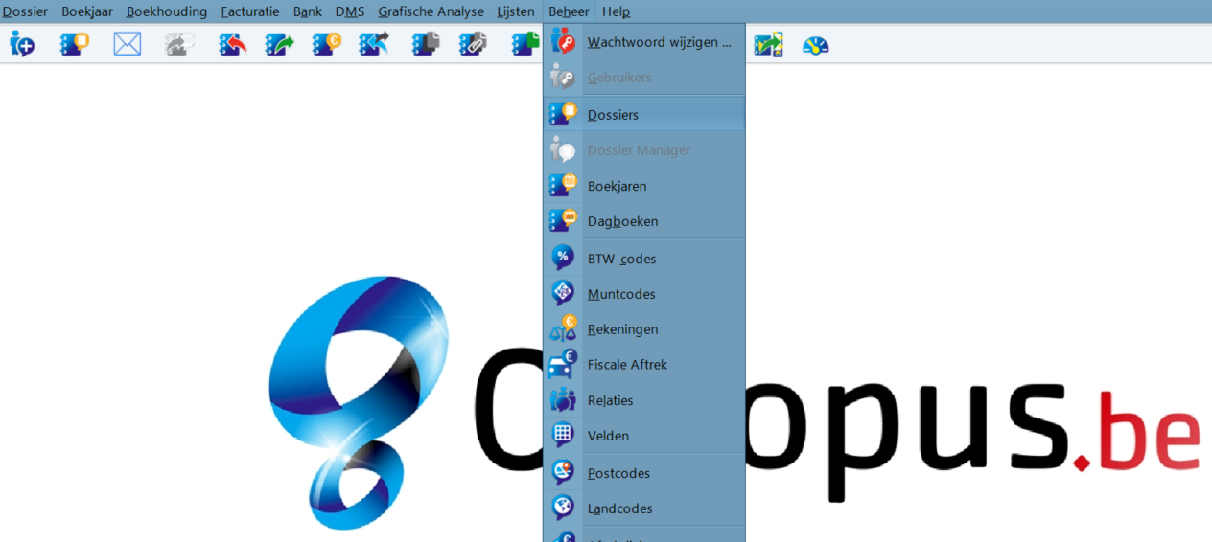Screen dimensions: 1212x542
Task: Click the person with plus sign toolbar icon
Action: (22, 44)
